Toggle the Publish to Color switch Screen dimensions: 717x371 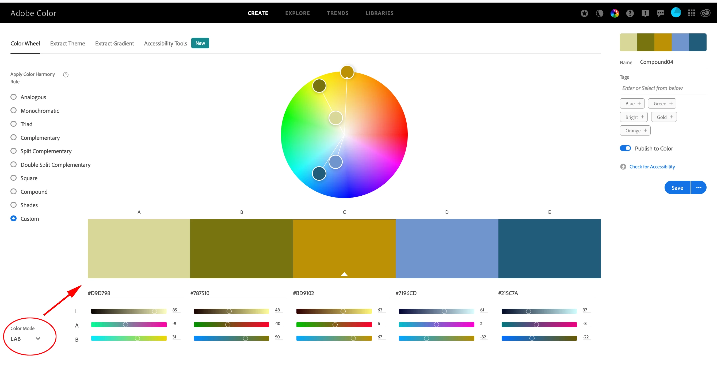tap(625, 148)
